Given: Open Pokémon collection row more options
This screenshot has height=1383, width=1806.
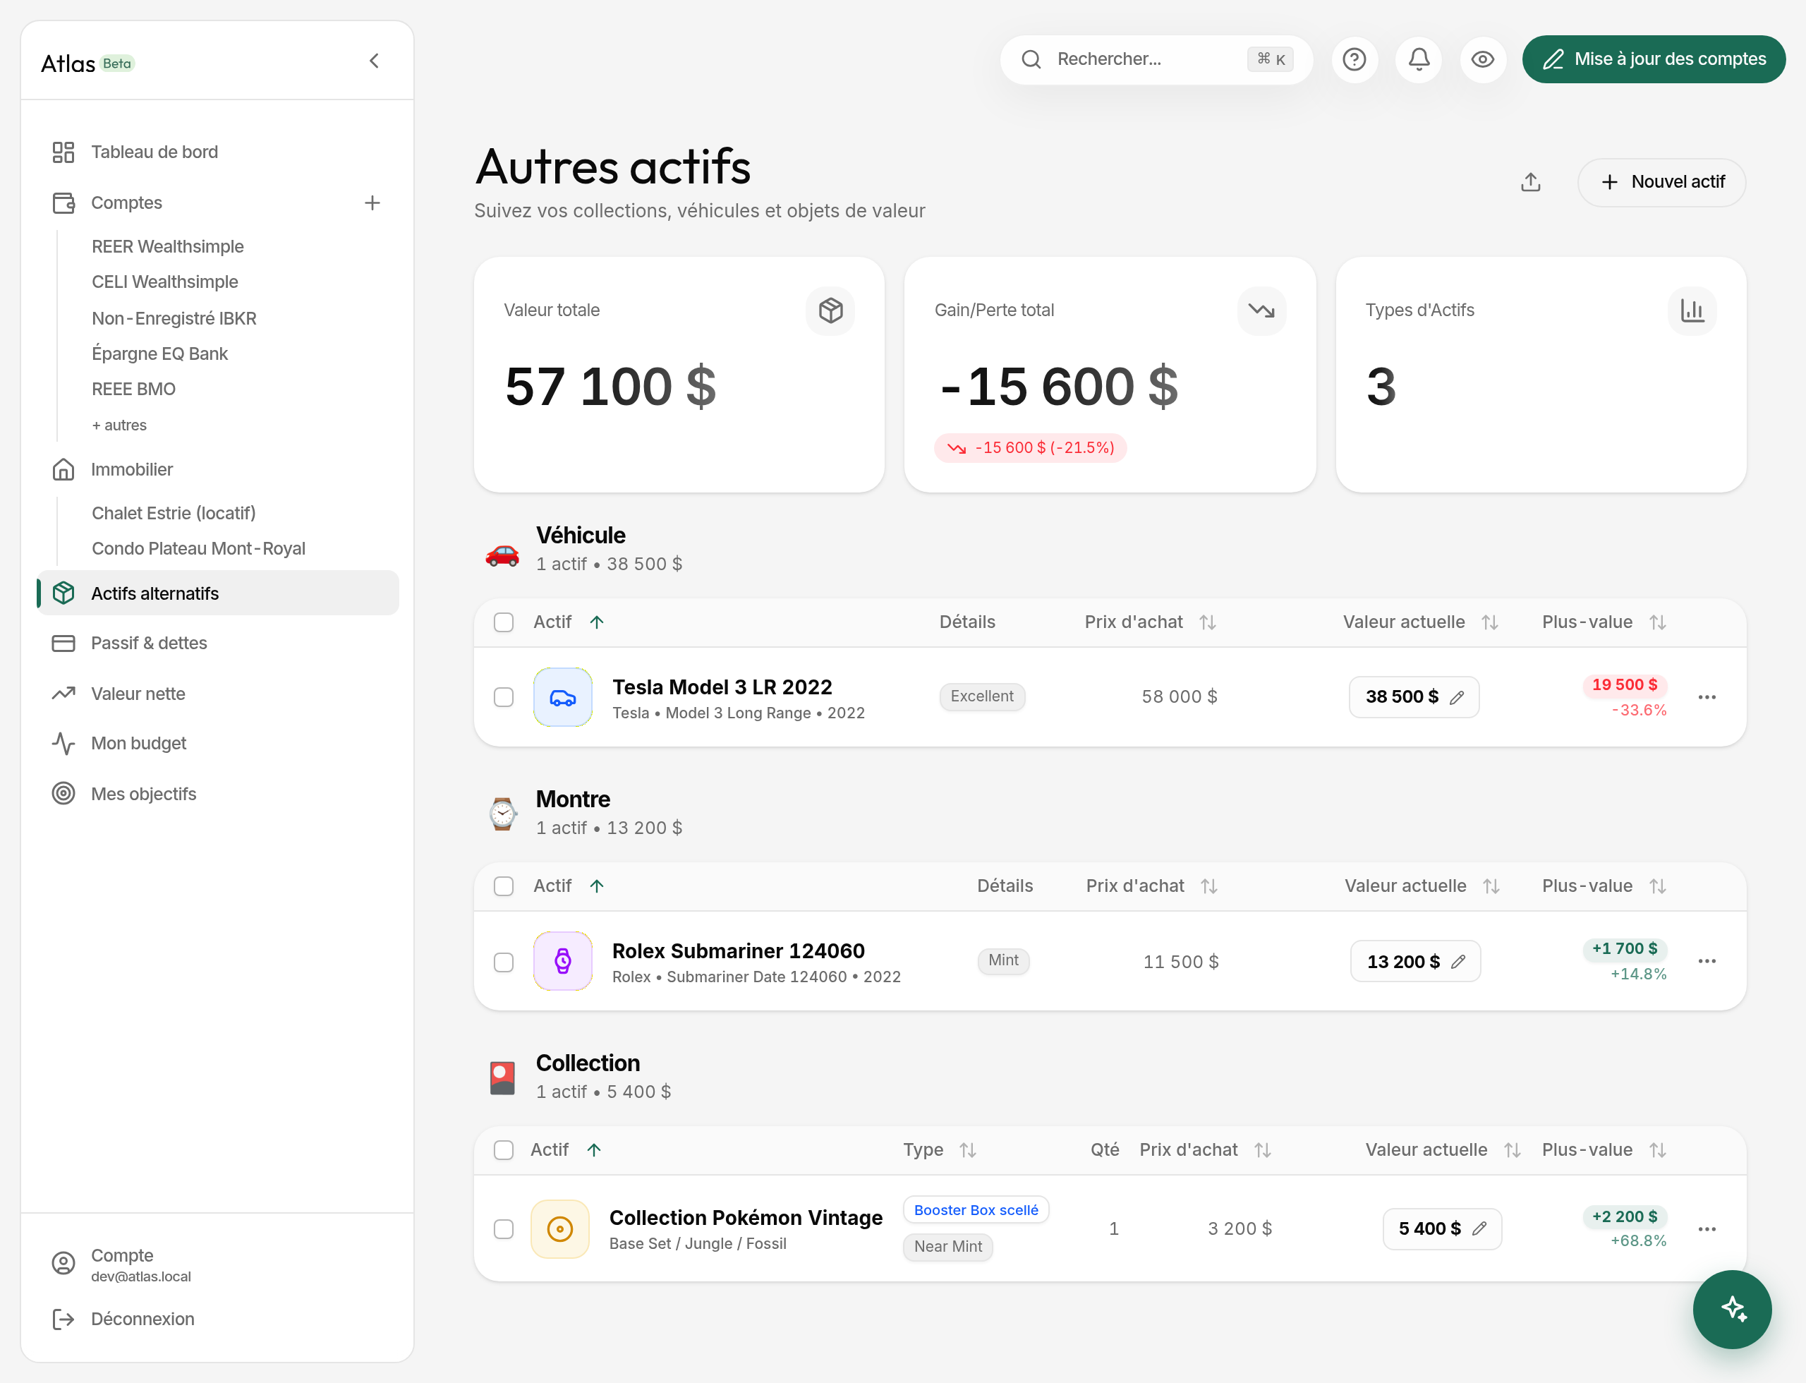Looking at the screenshot, I should tap(1707, 1229).
